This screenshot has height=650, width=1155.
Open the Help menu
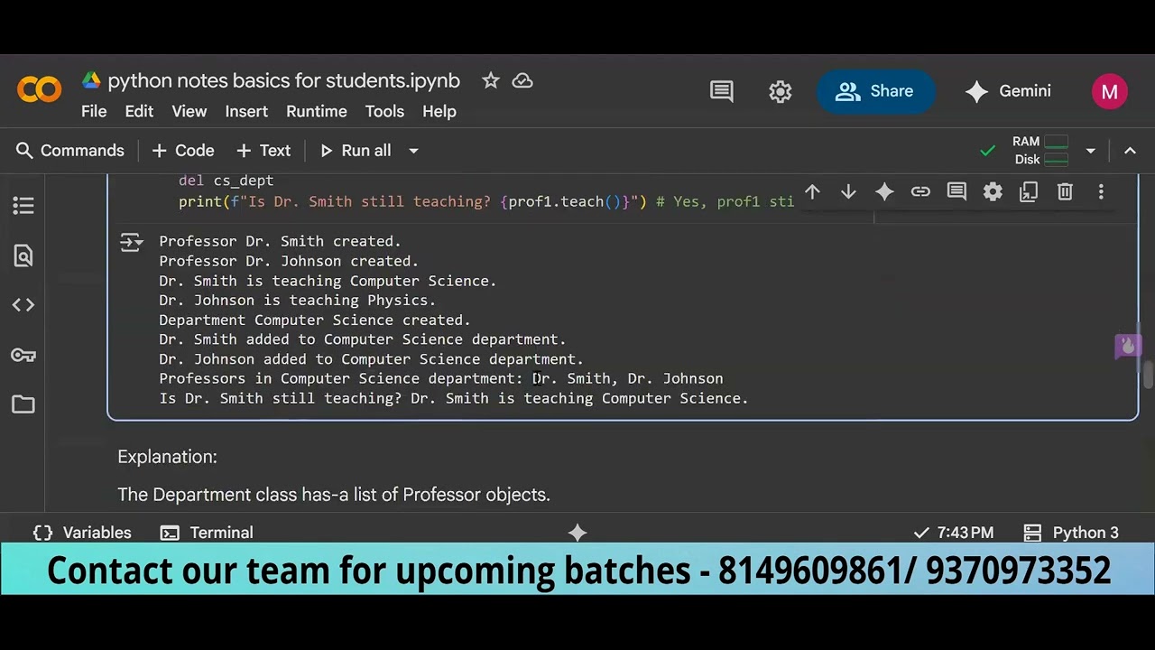(x=439, y=111)
